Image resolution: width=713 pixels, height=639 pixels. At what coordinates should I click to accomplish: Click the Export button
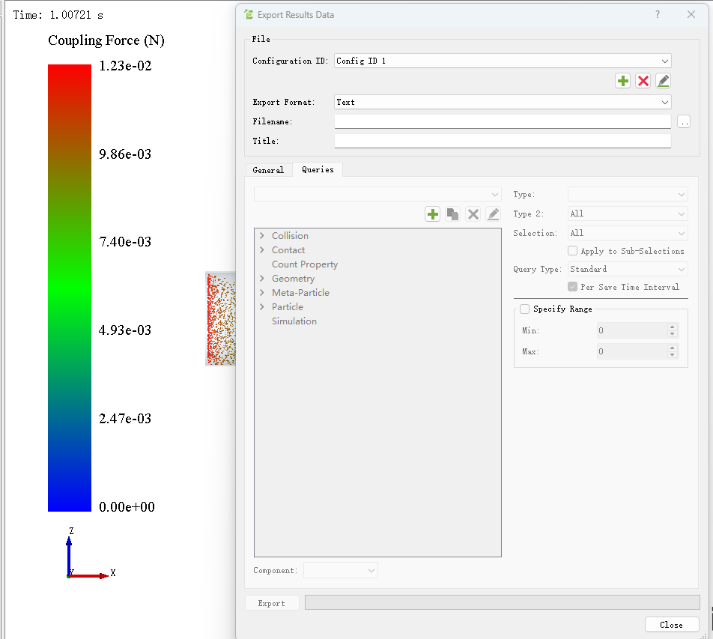tap(271, 603)
